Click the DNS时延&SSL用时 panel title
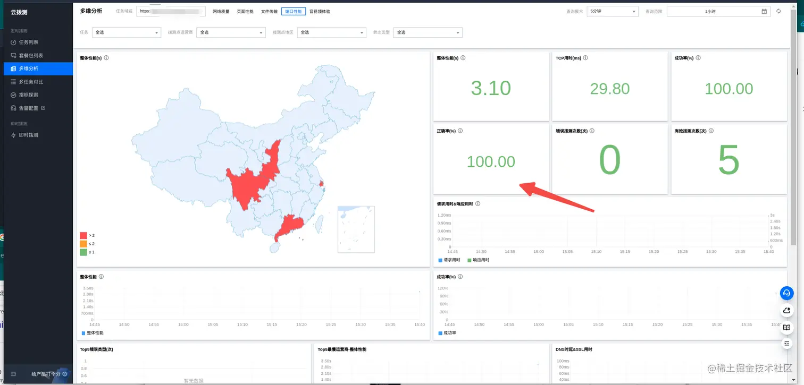Viewport: 804px width, 385px height. point(574,349)
